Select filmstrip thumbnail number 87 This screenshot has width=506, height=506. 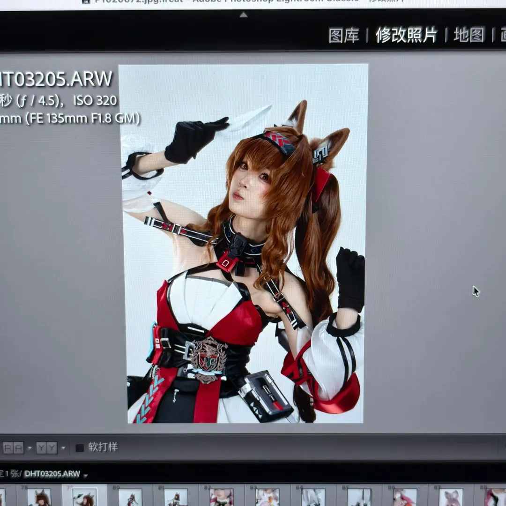pos(451,497)
